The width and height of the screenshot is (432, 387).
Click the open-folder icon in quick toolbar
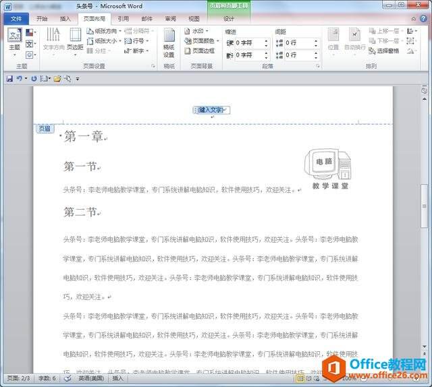point(57,79)
